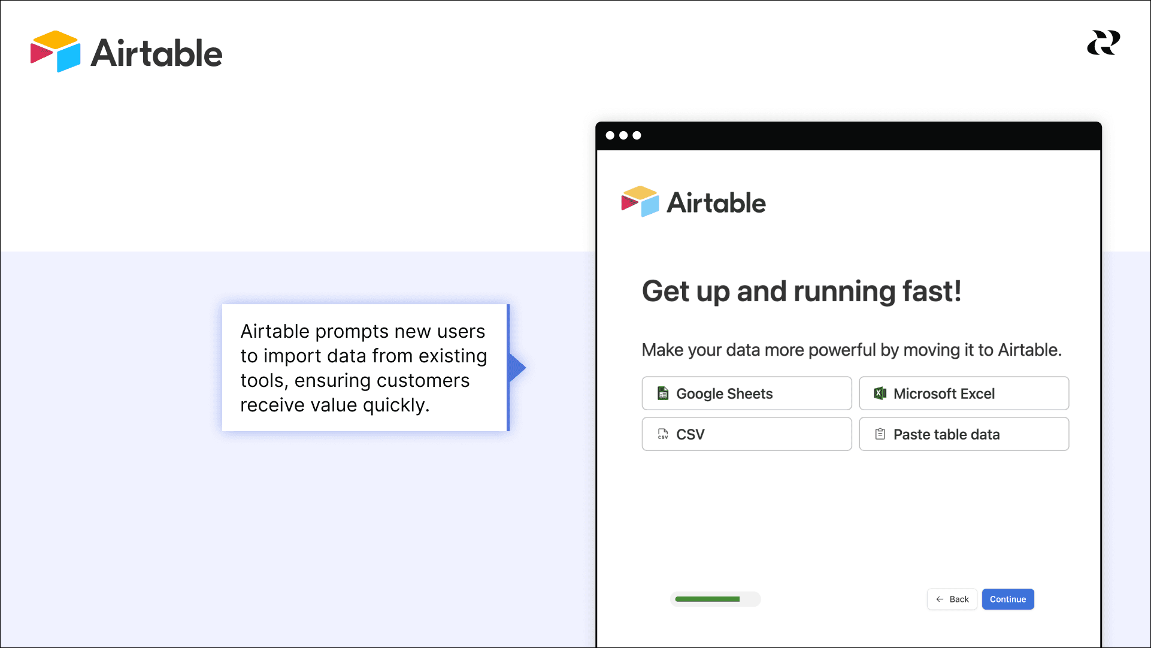Choose the Google Sheets import option
The image size is (1151, 648).
(746, 393)
